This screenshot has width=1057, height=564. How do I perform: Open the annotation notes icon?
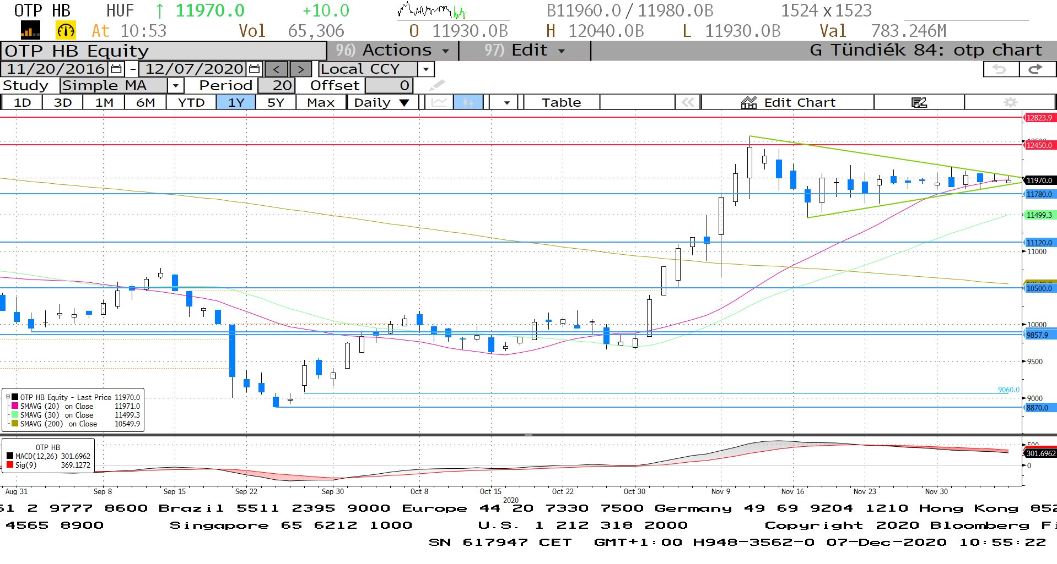[x=919, y=102]
